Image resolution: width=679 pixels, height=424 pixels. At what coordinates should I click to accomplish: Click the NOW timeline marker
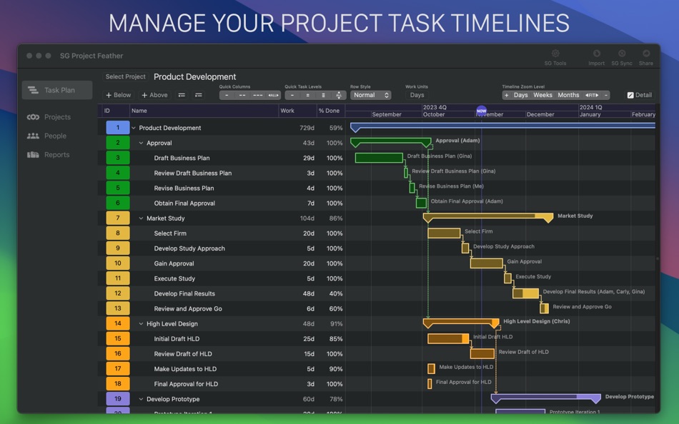click(481, 111)
